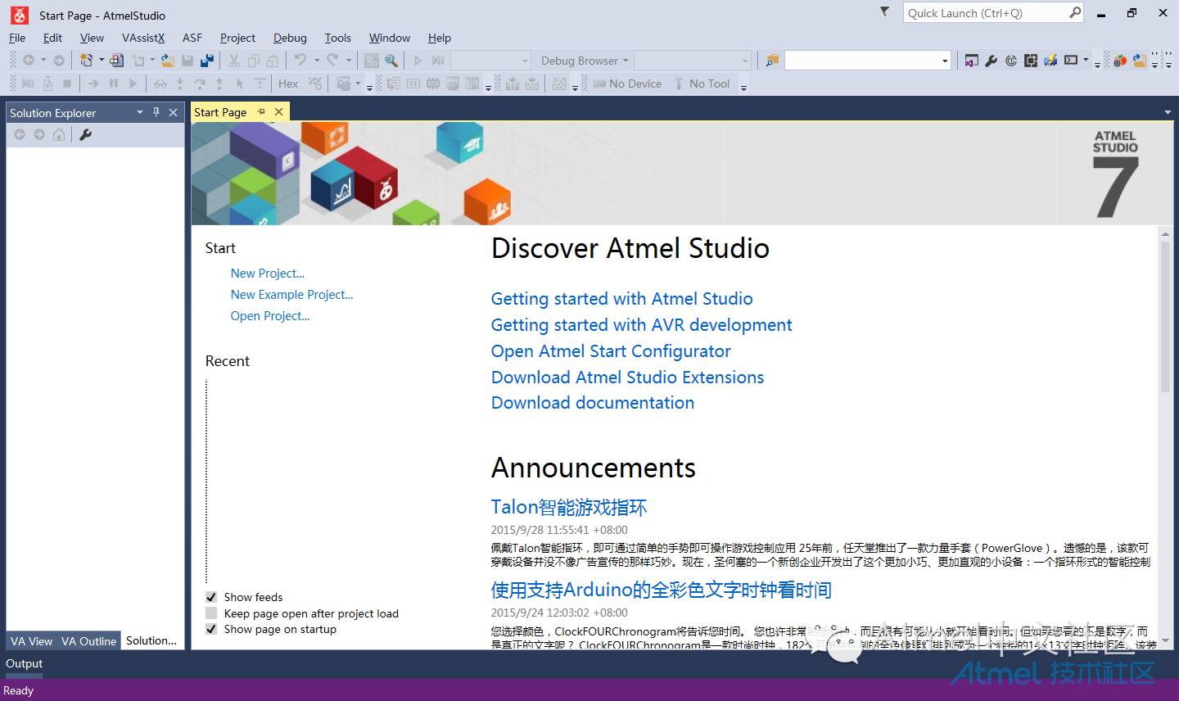Enable Keep page open after project load

pos(211,613)
